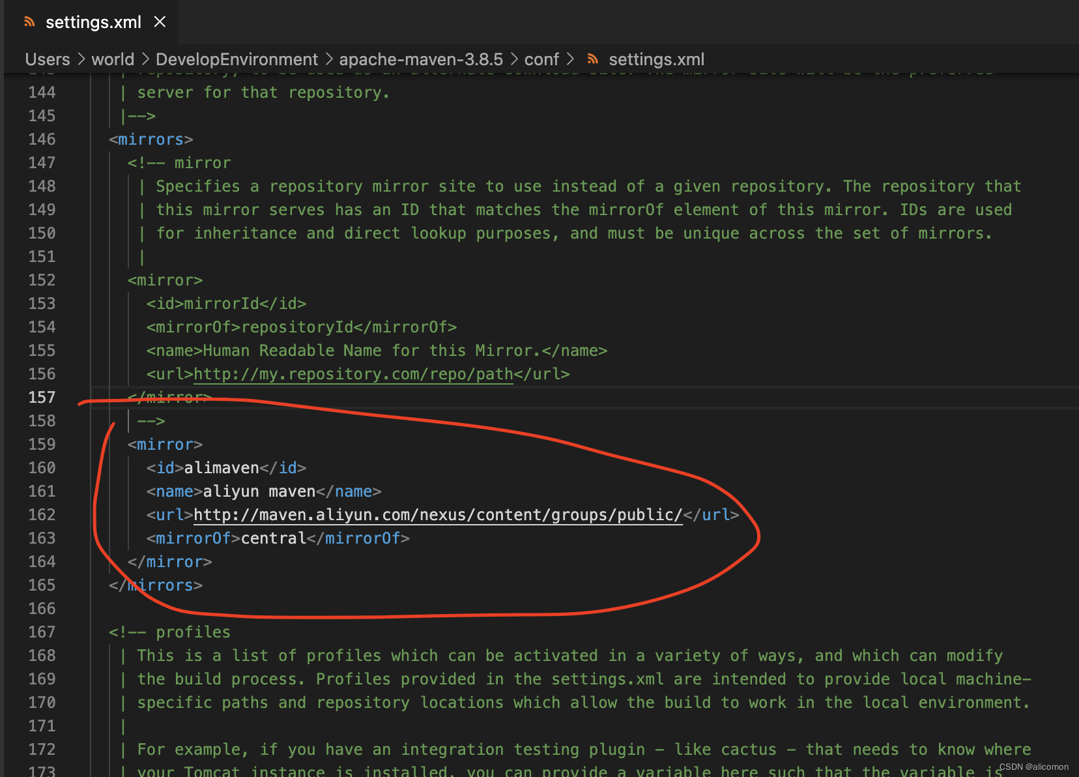Click 'Specifies a repository mirror site' comment
The height and width of the screenshot is (777, 1079).
[x=316, y=186]
